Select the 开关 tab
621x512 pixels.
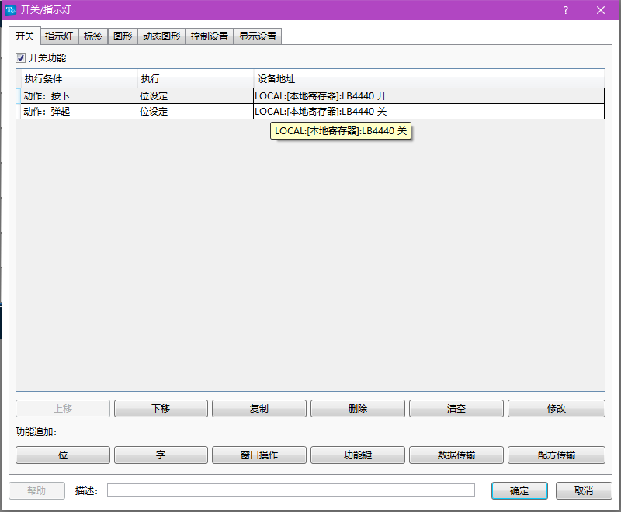point(25,36)
